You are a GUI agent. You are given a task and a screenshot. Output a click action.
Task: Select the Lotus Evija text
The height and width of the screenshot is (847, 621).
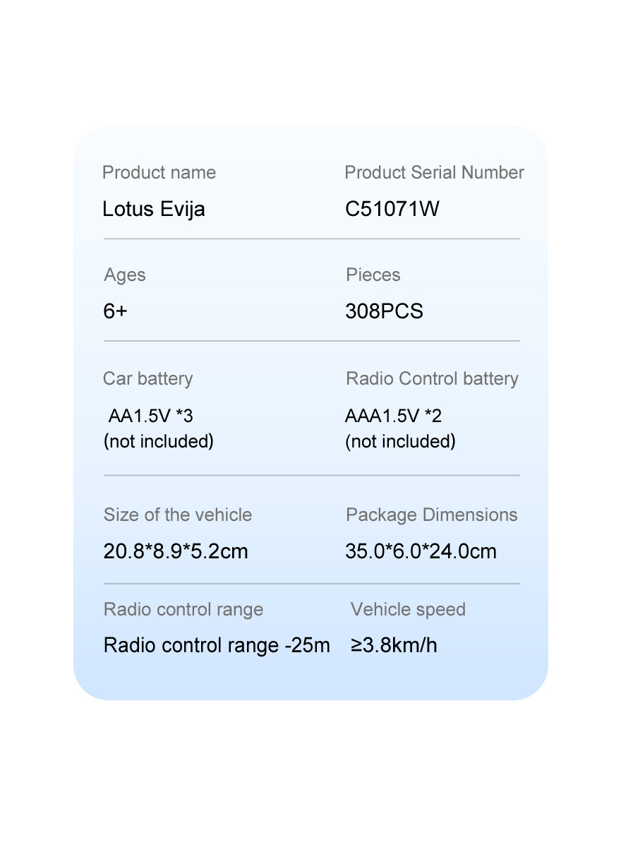(154, 209)
